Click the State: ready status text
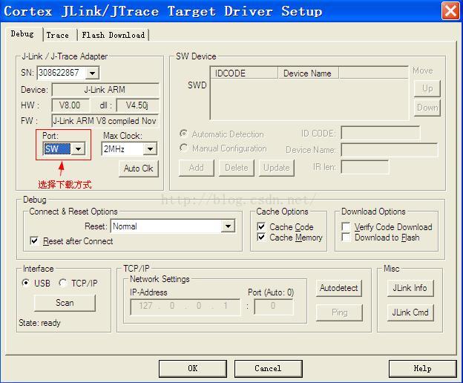The width and height of the screenshot is (463, 383). click(x=39, y=323)
